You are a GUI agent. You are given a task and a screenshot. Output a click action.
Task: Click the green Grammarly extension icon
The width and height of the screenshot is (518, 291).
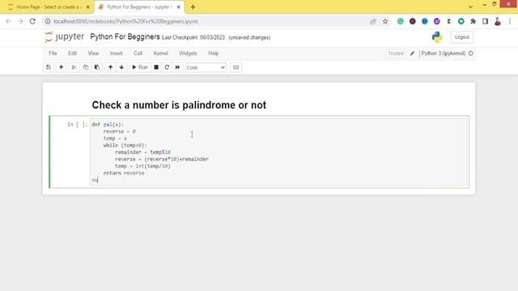(401, 22)
